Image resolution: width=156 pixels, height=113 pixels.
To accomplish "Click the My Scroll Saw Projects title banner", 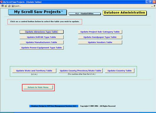I will 38,12.
